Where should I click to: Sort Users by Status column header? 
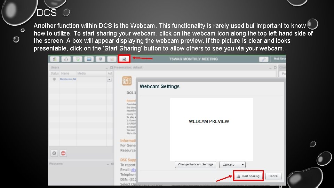(55, 73)
